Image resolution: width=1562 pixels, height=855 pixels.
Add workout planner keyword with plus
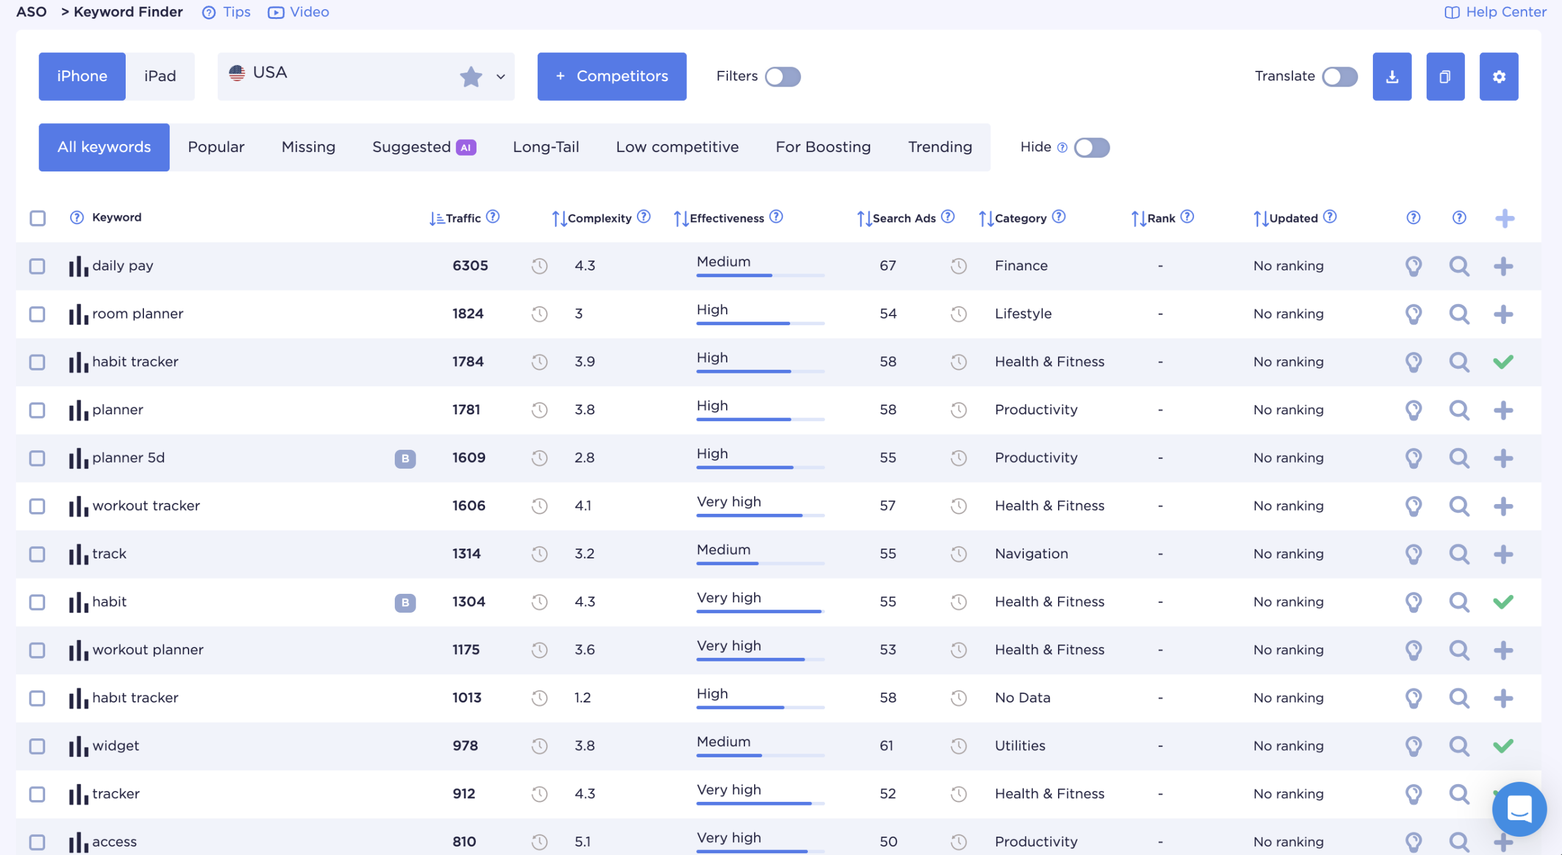tap(1503, 650)
